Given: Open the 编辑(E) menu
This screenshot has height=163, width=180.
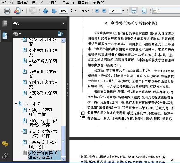Looking at the screenshot, I should click(x=22, y=3).
